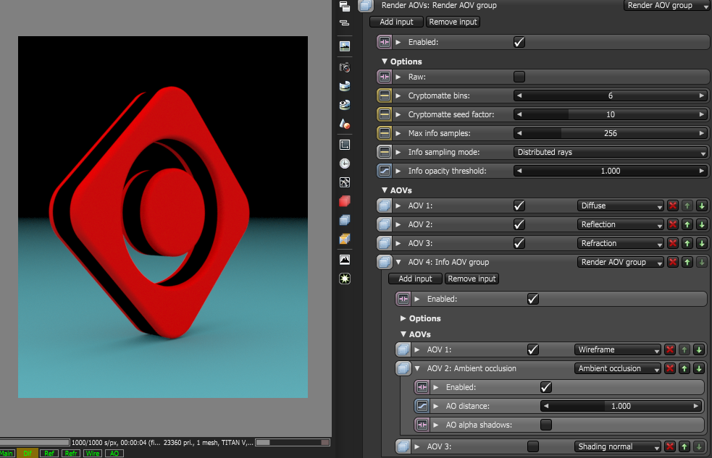This screenshot has height=458, width=712.
Task: Click Remove input in Info AOV group
Action: coord(472,279)
